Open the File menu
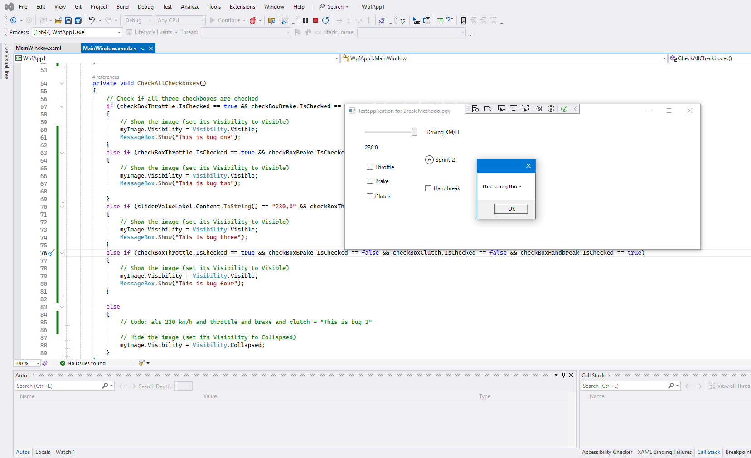The image size is (751, 458). tap(23, 7)
